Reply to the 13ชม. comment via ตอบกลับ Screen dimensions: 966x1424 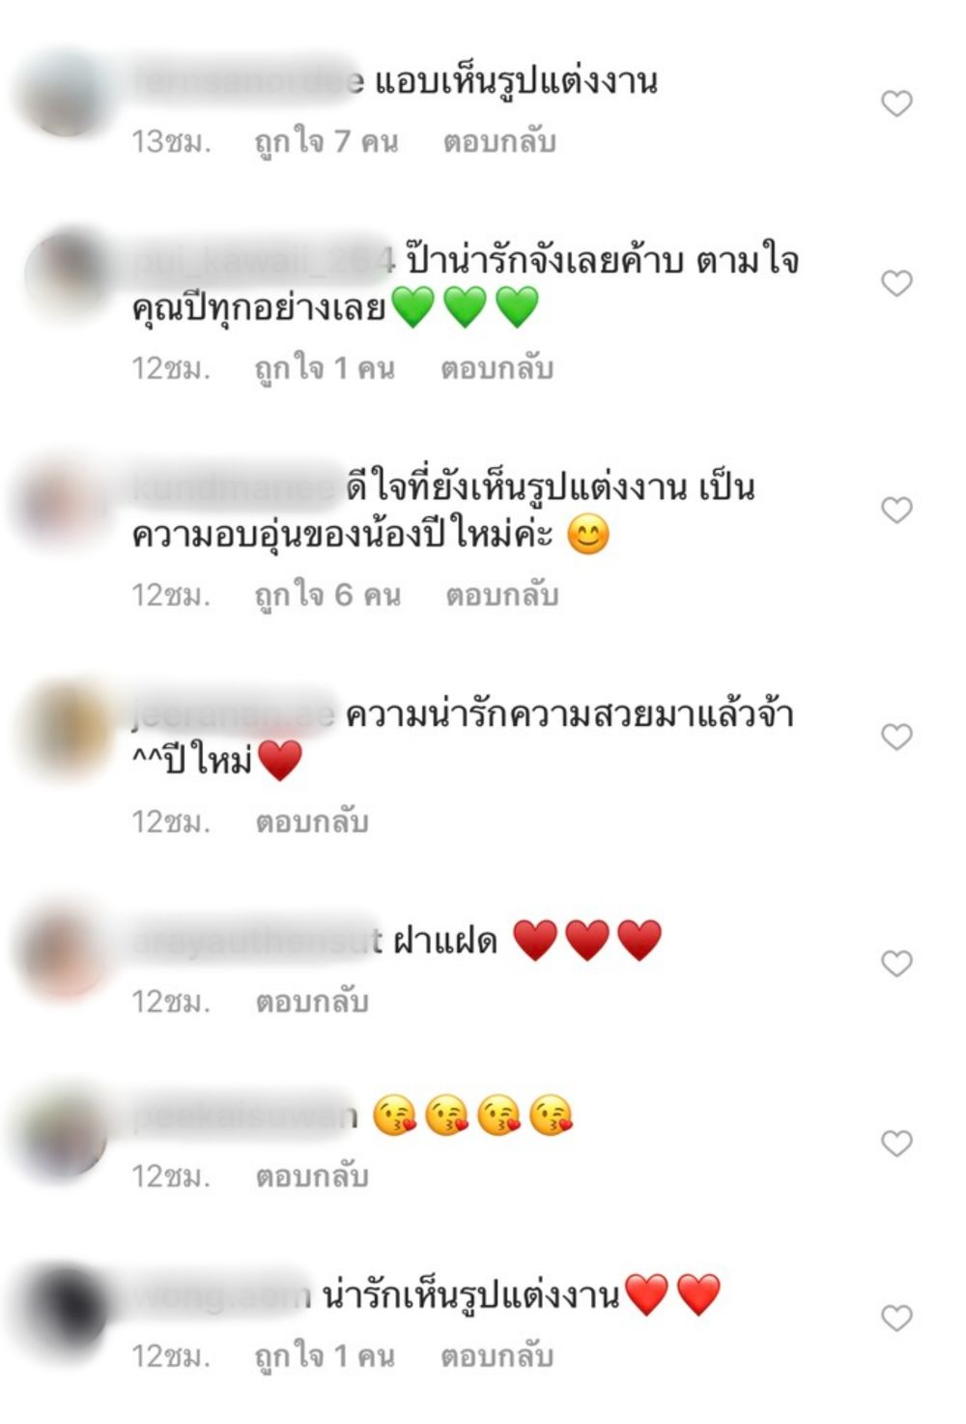click(x=499, y=142)
